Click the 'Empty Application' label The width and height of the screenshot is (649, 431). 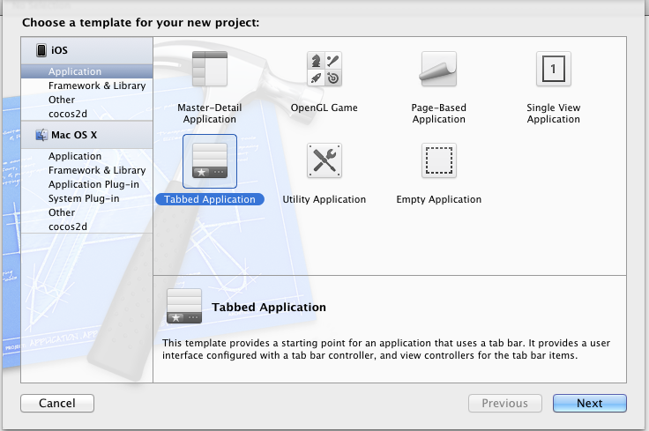439,199
